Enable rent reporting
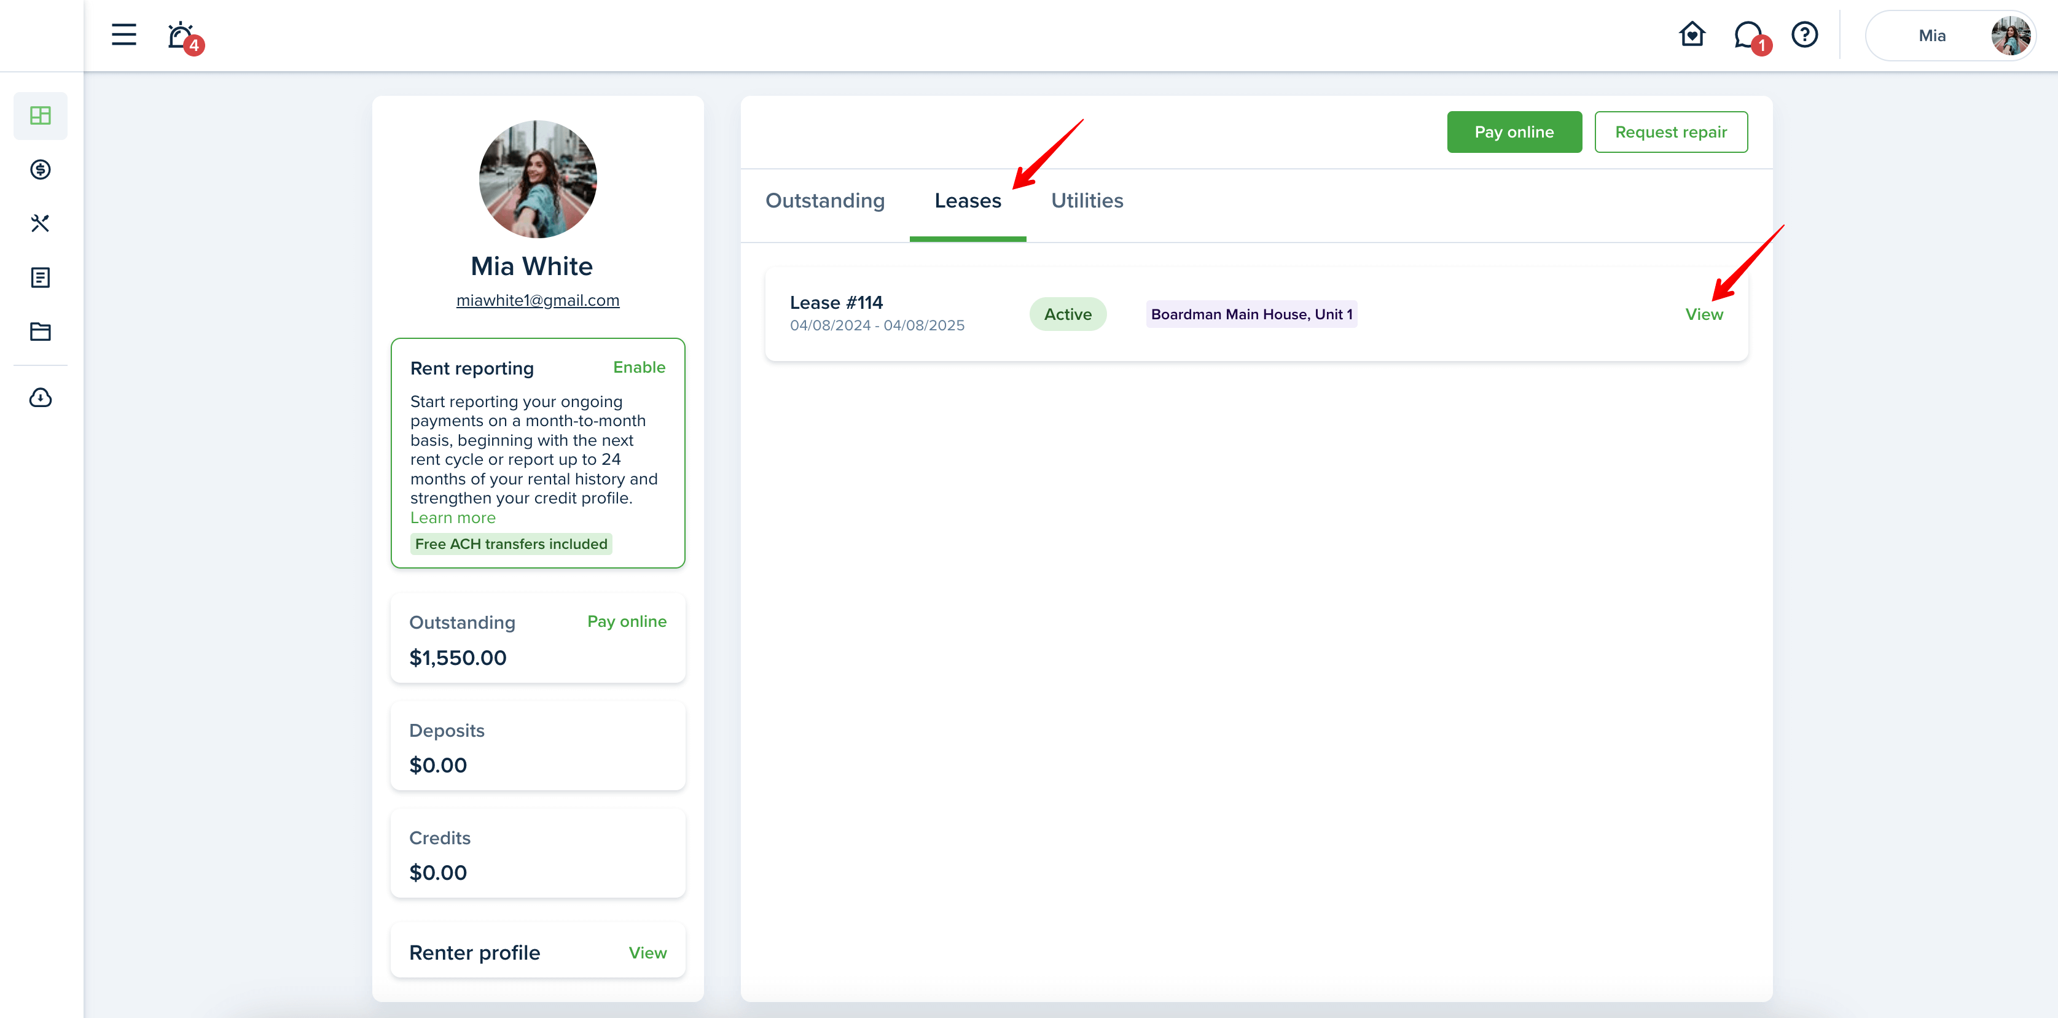Viewport: 2058px width, 1018px height. 639,367
